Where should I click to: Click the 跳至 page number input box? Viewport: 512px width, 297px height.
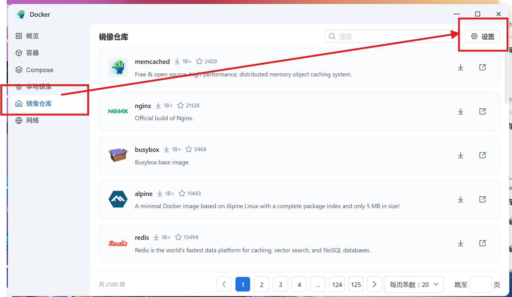click(480, 284)
